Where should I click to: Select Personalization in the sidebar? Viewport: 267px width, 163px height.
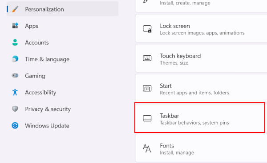pos(62,9)
